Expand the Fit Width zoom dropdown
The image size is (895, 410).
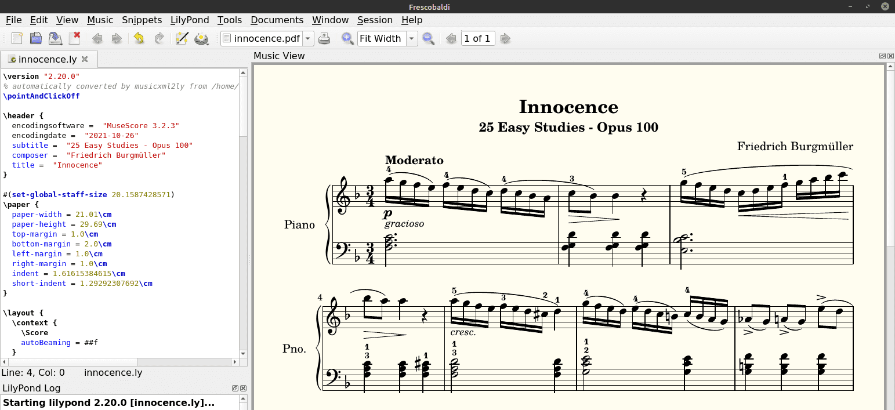pyautogui.click(x=411, y=38)
